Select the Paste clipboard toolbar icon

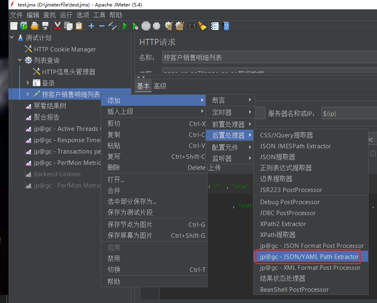[x=78, y=26]
